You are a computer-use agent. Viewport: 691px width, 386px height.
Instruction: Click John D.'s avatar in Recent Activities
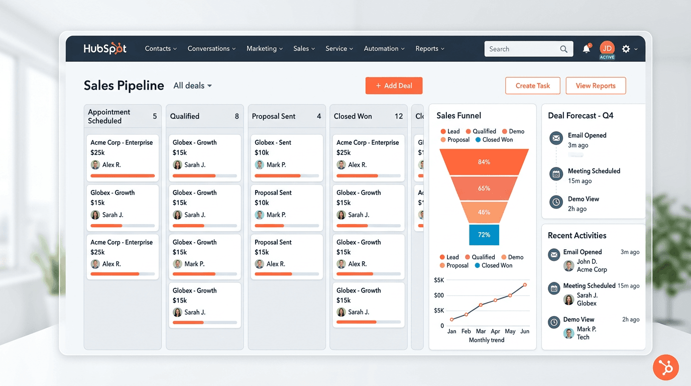[x=569, y=266]
